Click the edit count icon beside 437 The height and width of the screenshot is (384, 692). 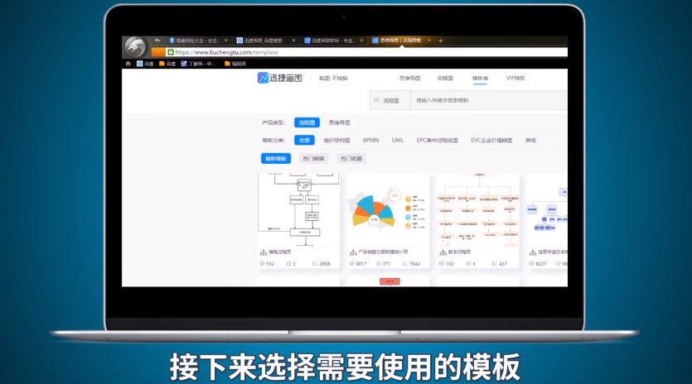click(495, 264)
